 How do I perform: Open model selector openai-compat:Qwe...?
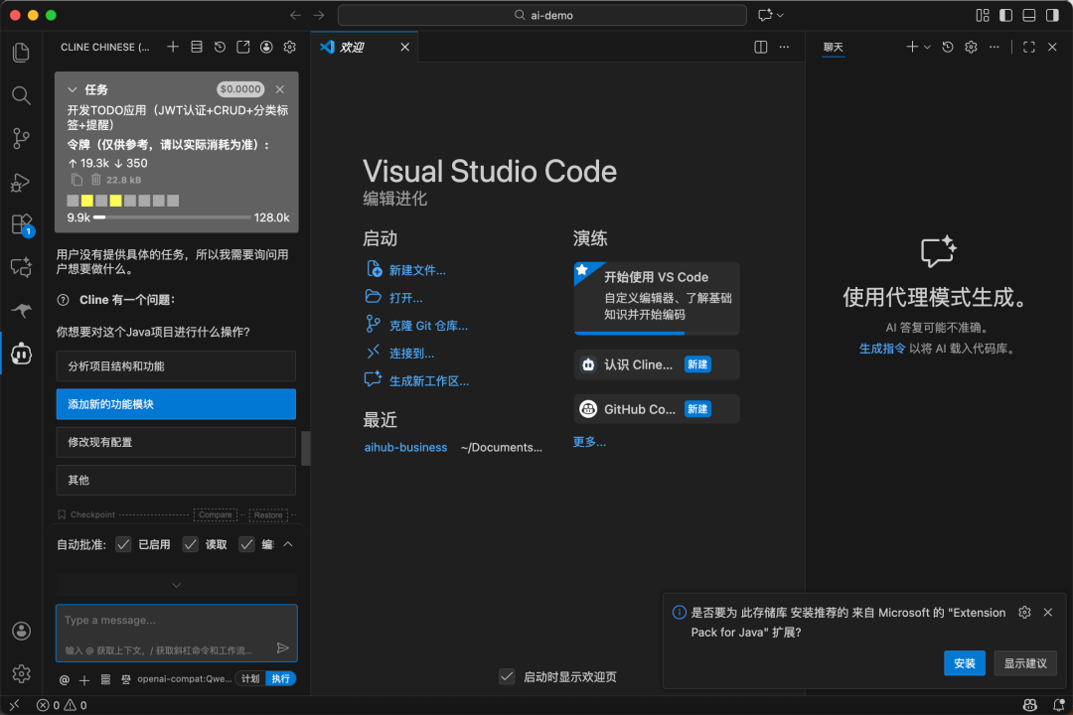pyautogui.click(x=184, y=678)
